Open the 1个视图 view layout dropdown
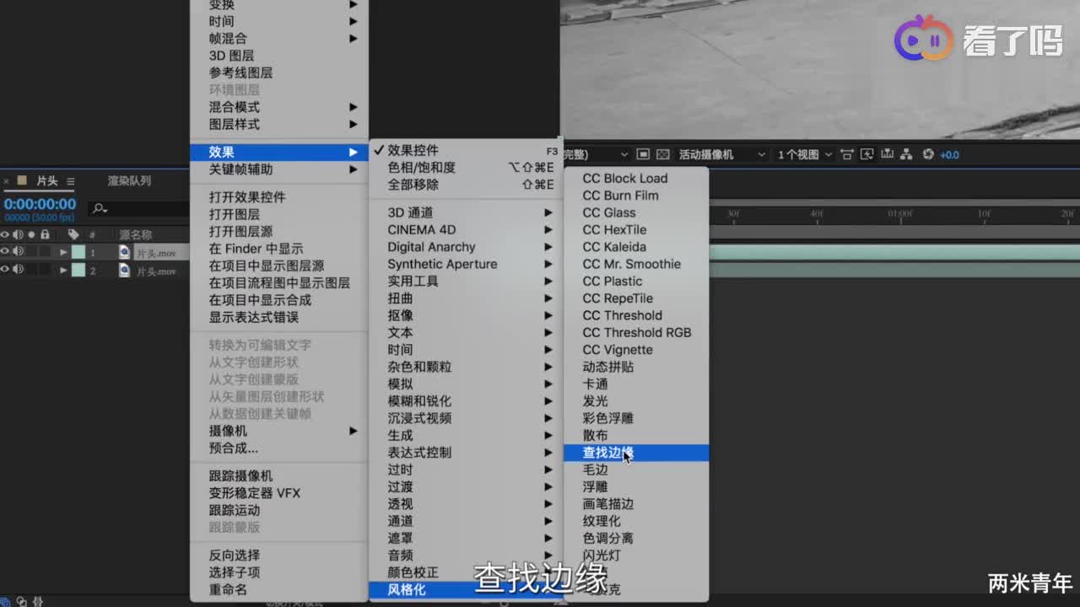1080x607 pixels. click(x=796, y=154)
